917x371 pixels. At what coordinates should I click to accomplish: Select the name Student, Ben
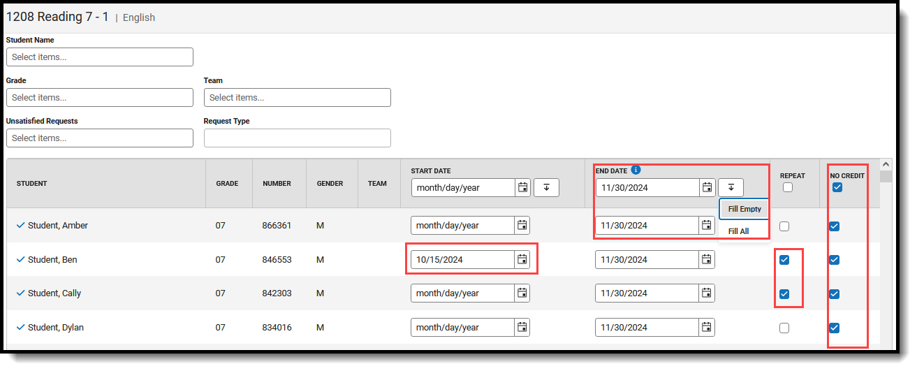(x=52, y=260)
